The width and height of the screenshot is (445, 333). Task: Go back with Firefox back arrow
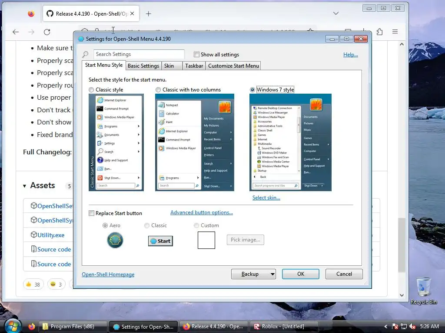tap(16, 32)
